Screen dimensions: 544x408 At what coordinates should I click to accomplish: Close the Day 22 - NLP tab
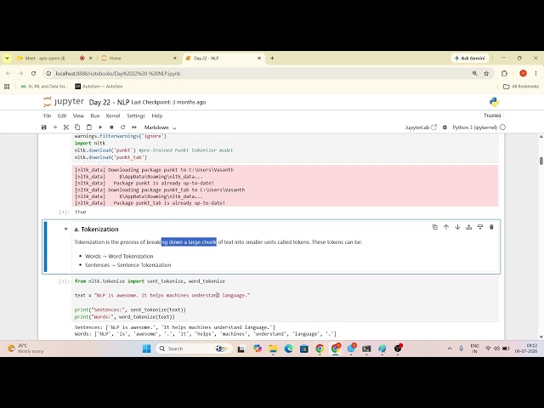point(259,59)
